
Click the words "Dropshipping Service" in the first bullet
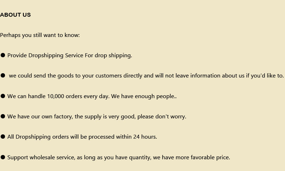(x=56, y=55)
